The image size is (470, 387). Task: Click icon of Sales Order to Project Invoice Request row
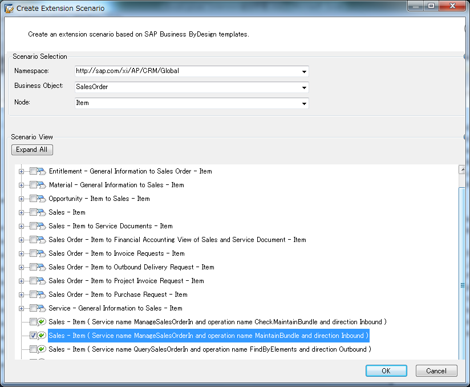42,281
